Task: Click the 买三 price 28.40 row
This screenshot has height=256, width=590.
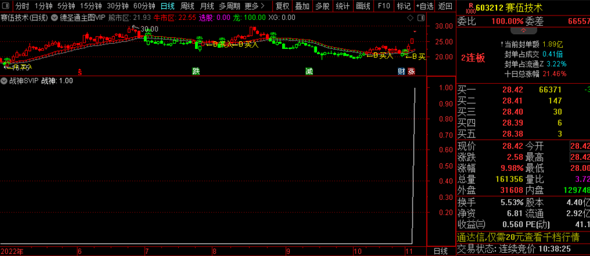Action: click(x=523, y=112)
